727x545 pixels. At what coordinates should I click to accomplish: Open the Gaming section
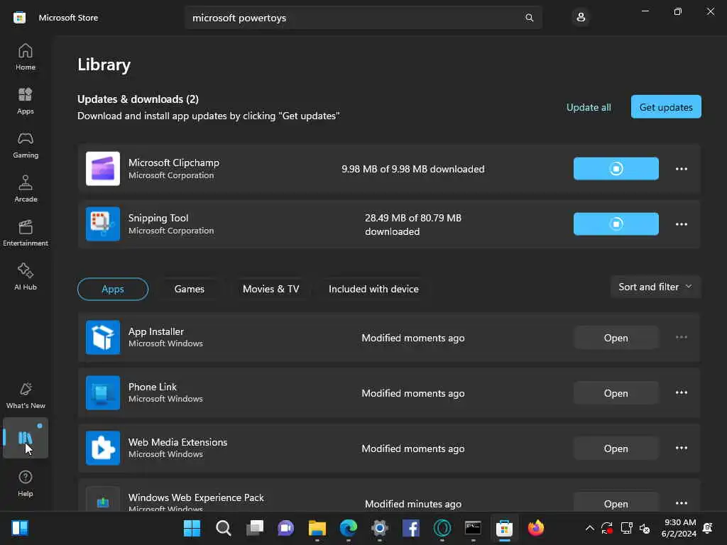tap(26, 145)
